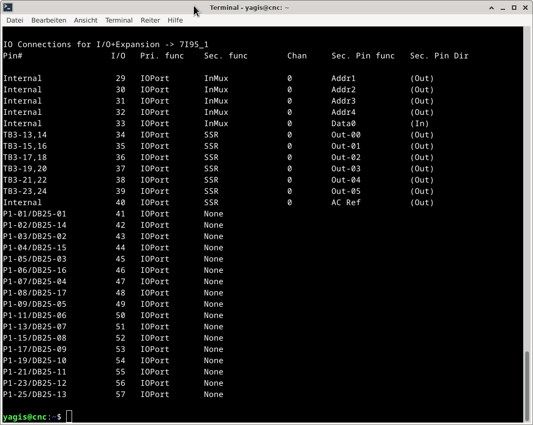Click 'Out-05' pin function
Viewport: 533px width, 425px height.
click(346, 191)
